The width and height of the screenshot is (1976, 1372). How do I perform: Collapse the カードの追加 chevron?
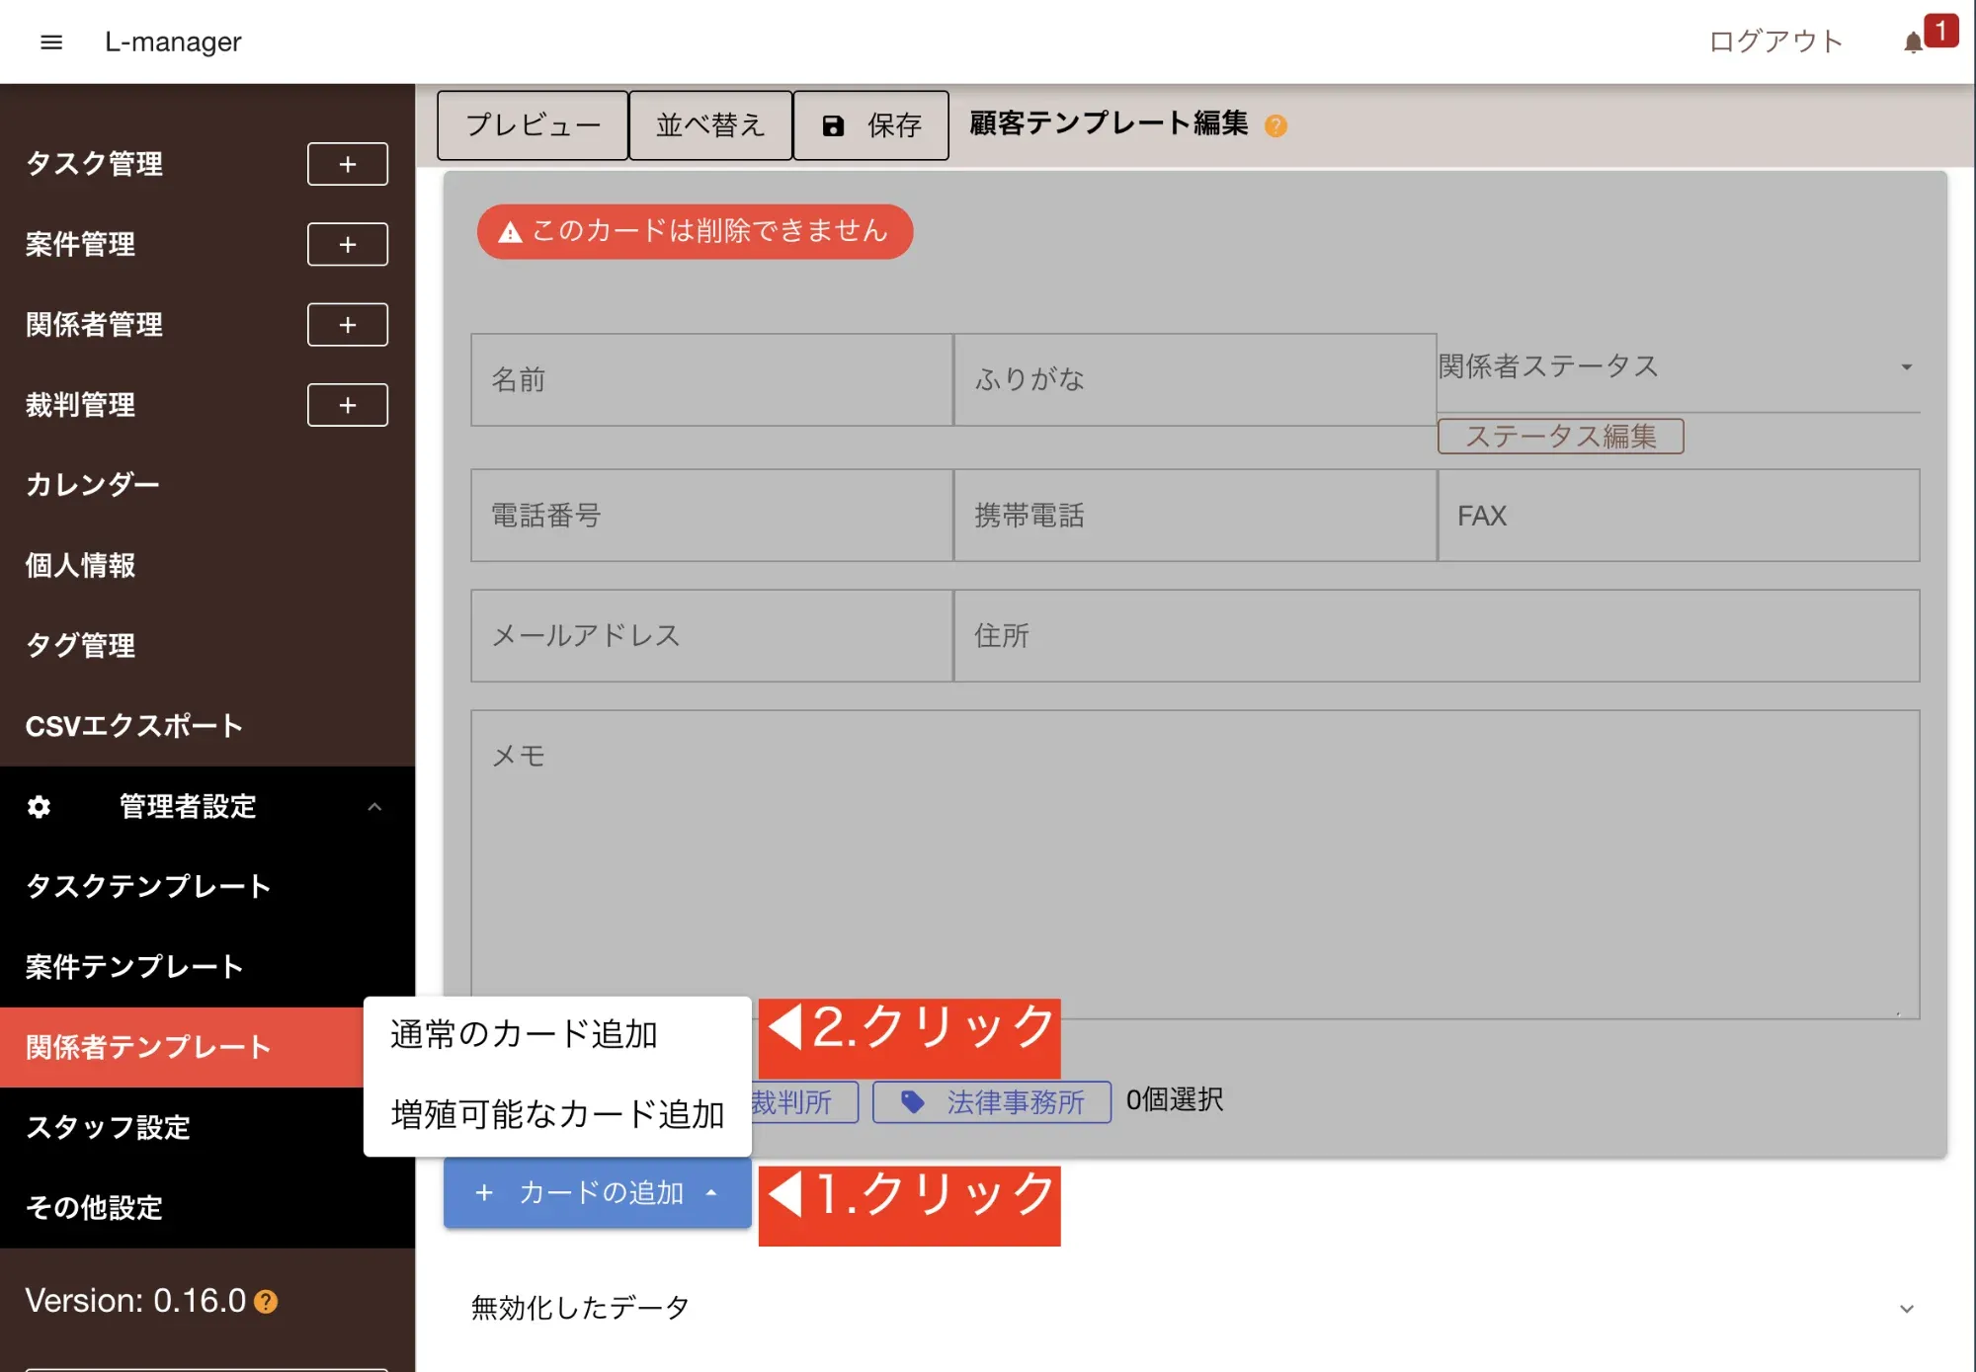click(709, 1193)
